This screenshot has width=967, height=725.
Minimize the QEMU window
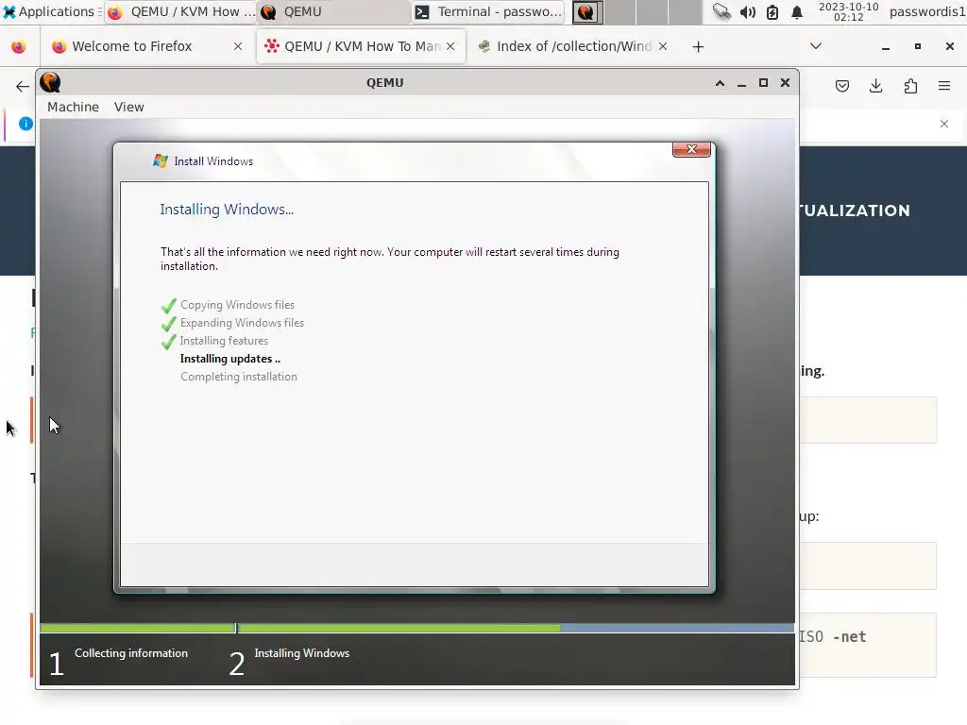point(741,83)
